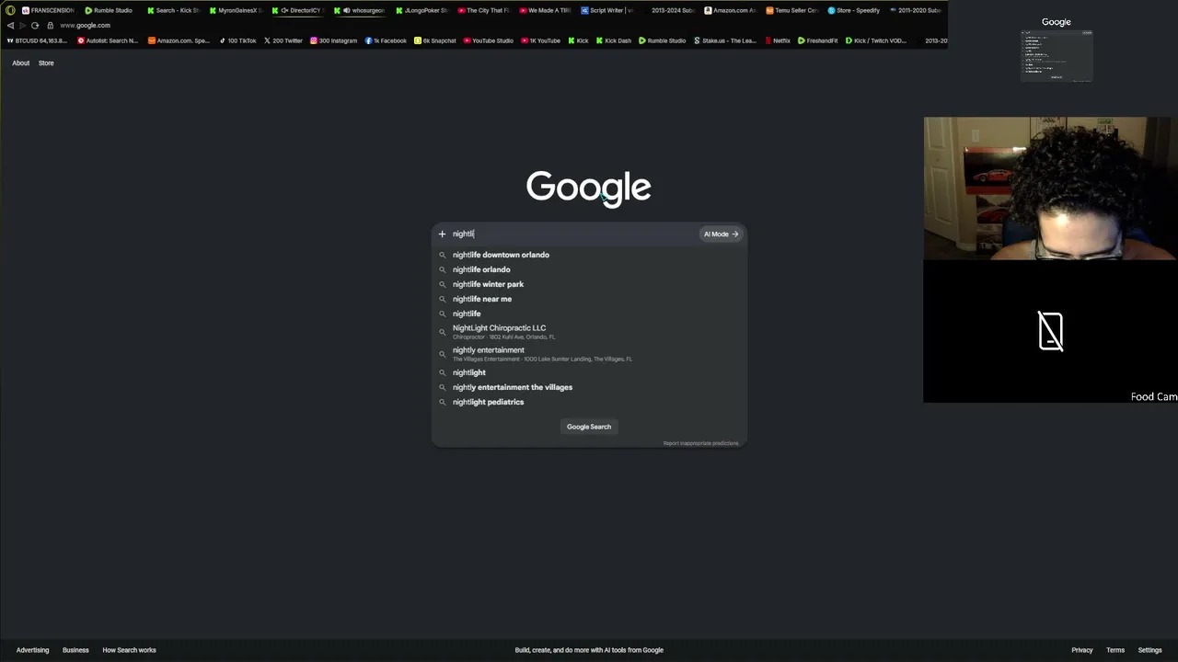Viewport: 1178px width, 662px height.
Task: Open the Business footer link
Action: 75,650
